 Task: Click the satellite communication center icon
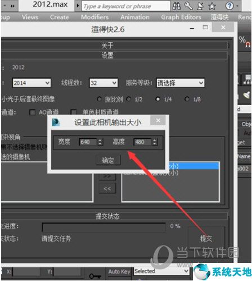click(x=200, y=6)
